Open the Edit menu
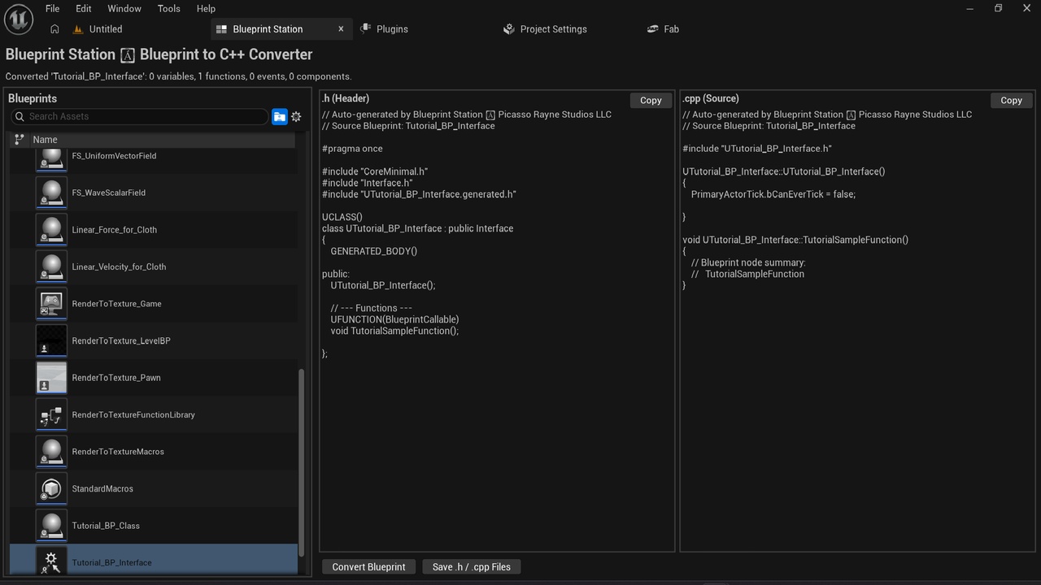 [84, 8]
